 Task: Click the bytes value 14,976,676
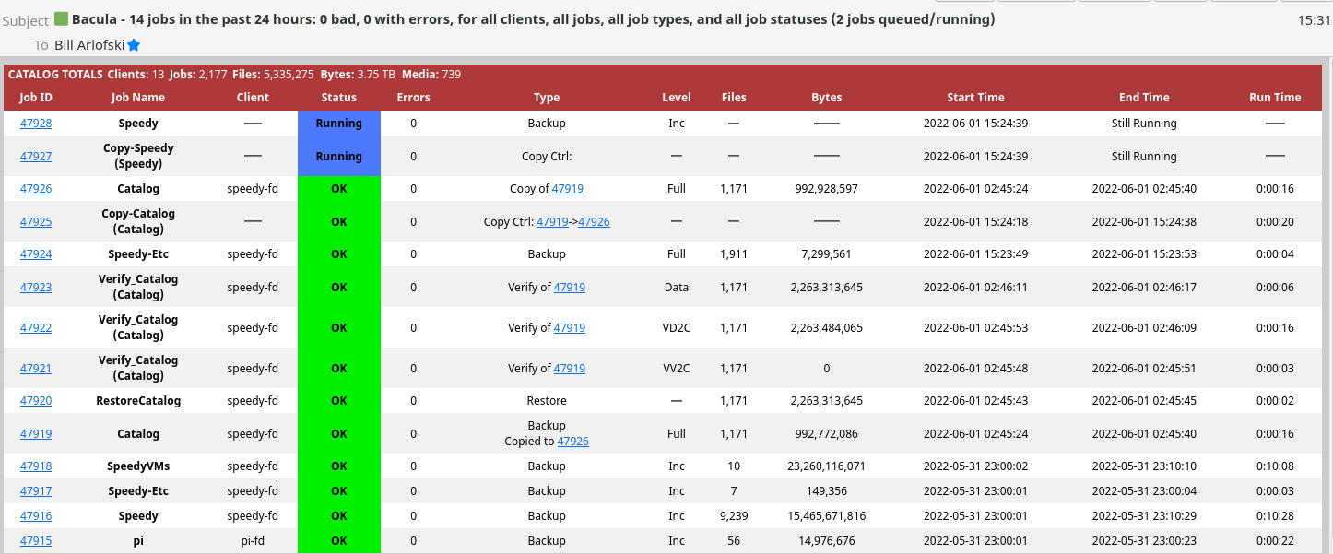[827, 541]
